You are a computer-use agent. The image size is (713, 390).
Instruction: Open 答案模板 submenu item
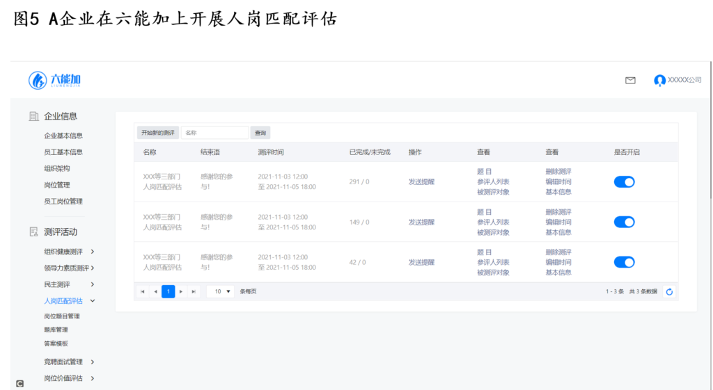pyautogui.click(x=56, y=343)
